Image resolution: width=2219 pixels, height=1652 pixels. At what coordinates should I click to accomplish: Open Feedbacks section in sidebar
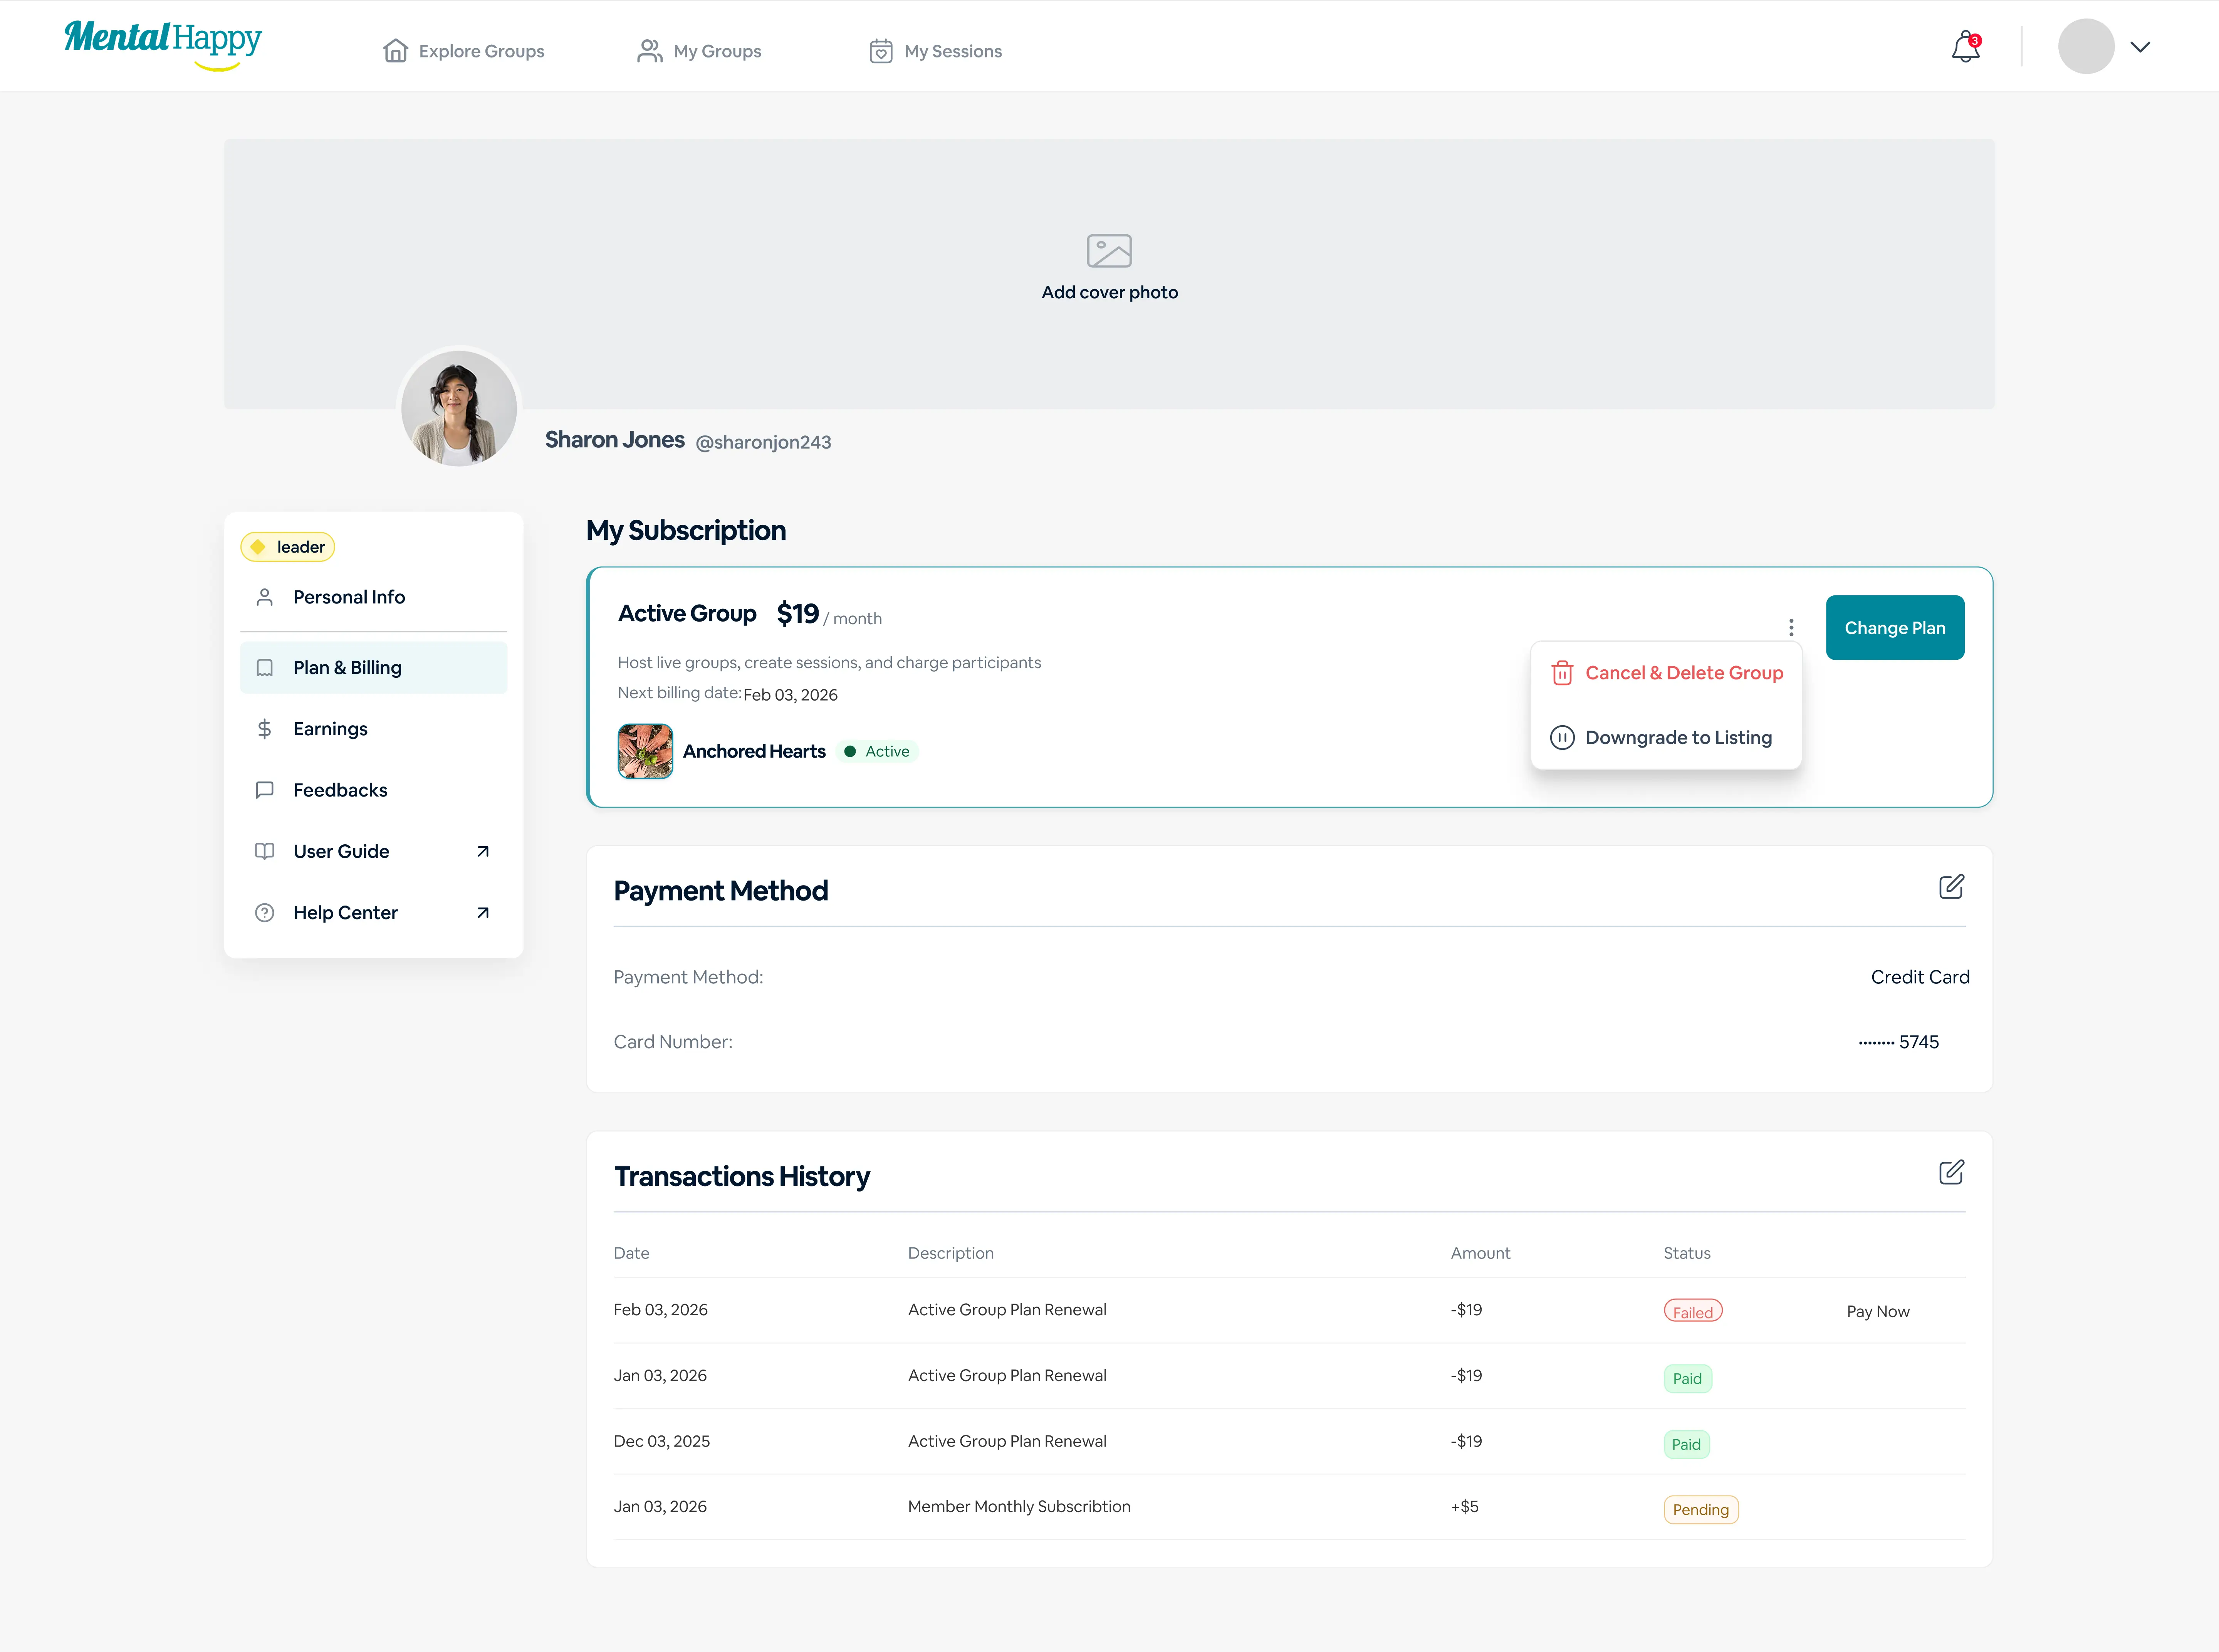[374, 790]
